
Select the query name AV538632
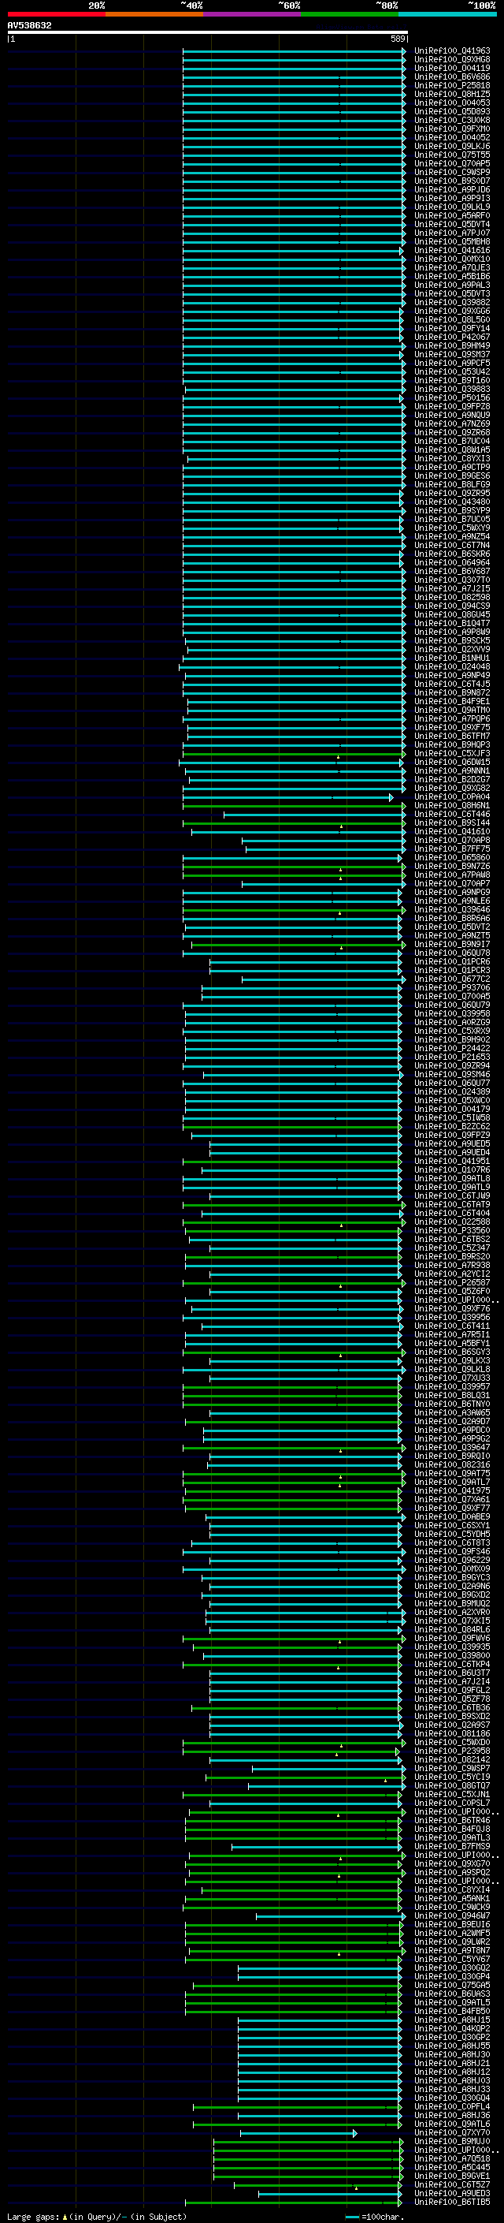[29, 26]
